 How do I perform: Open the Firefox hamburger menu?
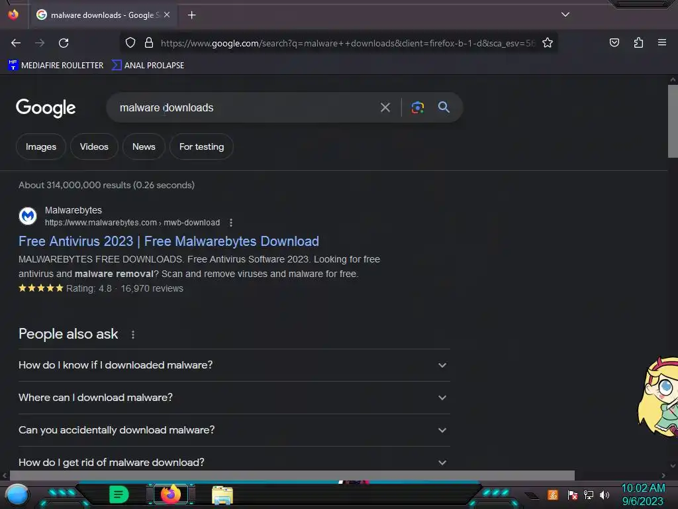(x=661, y=42)
